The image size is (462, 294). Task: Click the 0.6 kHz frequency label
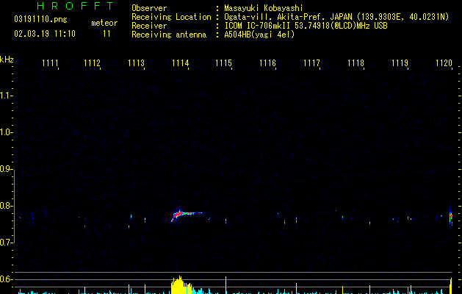[x=6, y=279]
